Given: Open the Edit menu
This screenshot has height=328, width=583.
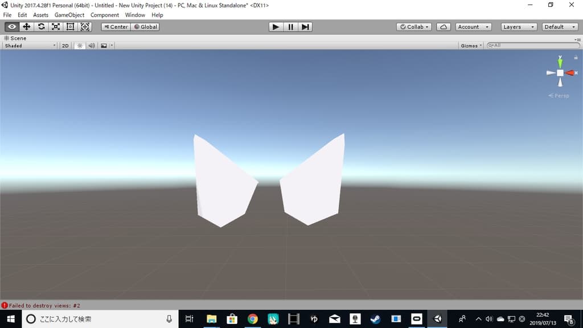Looking at the screenshot, I should pyautogui.click(x=22, y=15).
